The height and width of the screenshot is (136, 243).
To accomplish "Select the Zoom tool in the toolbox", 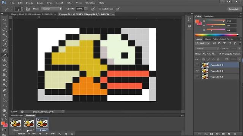I will [x=4, y=115].
